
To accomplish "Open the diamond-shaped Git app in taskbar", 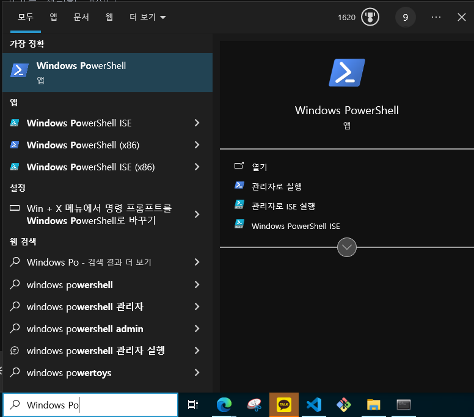I will tap(344, 405).
